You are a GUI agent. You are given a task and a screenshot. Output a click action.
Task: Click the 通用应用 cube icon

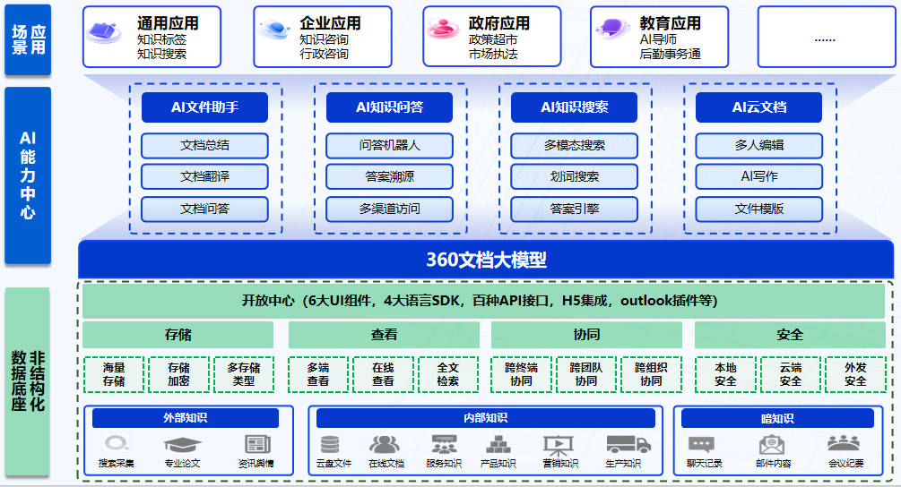(x=104, y=32)
